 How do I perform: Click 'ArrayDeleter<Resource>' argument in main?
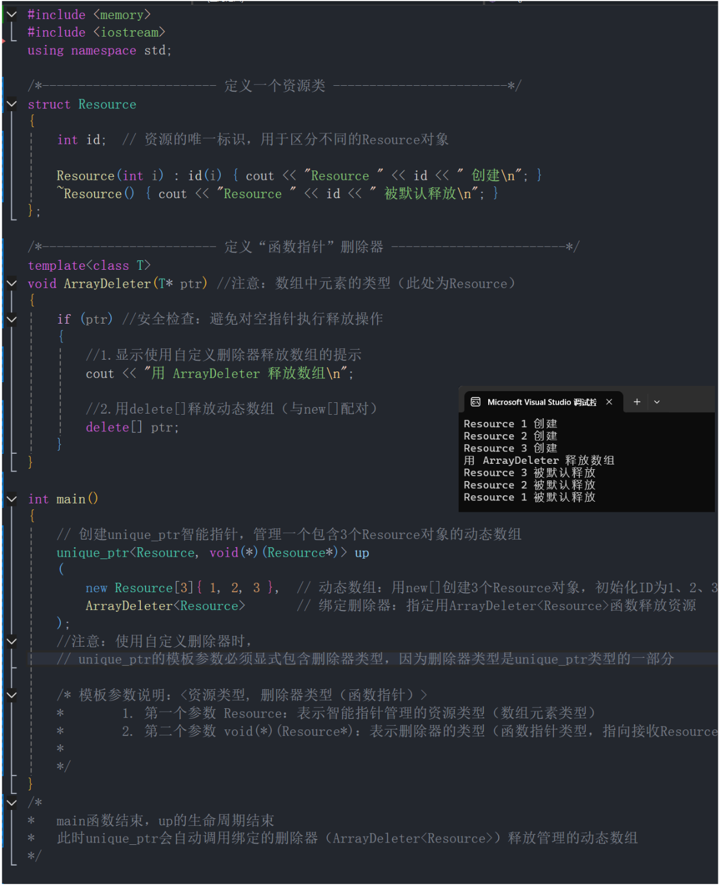click(165, 606)
